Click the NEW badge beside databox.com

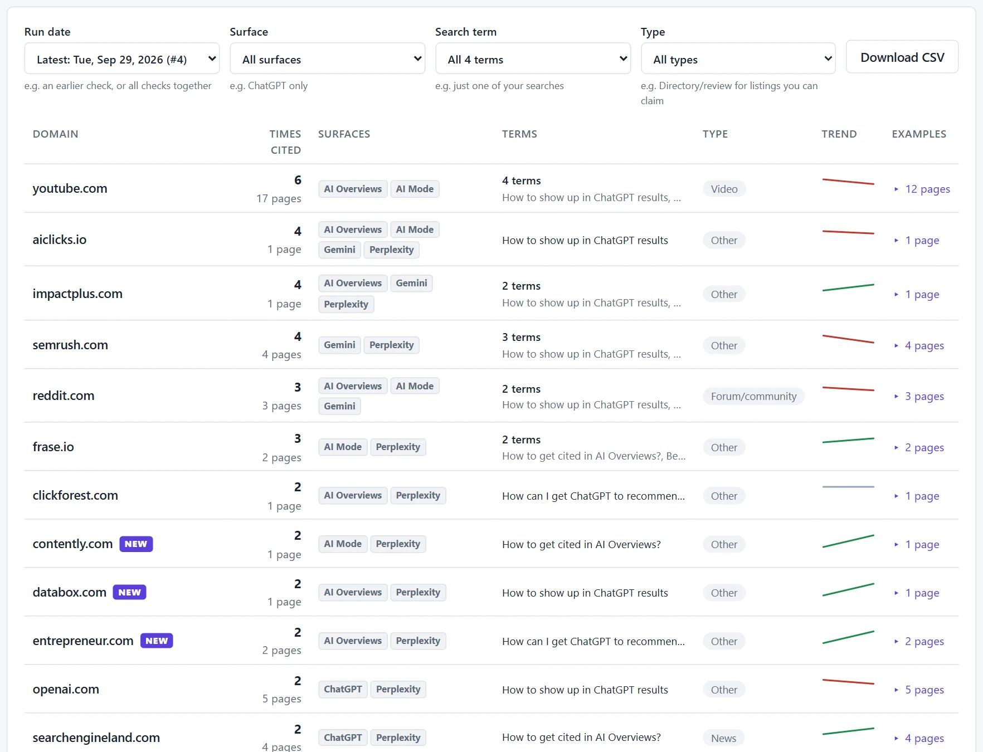[x=129, y=593]
